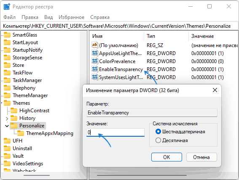Viewport: 239px width, 180px height.
Task: Click the REG_SZ type cell
Action: click(x=155, y=45)
